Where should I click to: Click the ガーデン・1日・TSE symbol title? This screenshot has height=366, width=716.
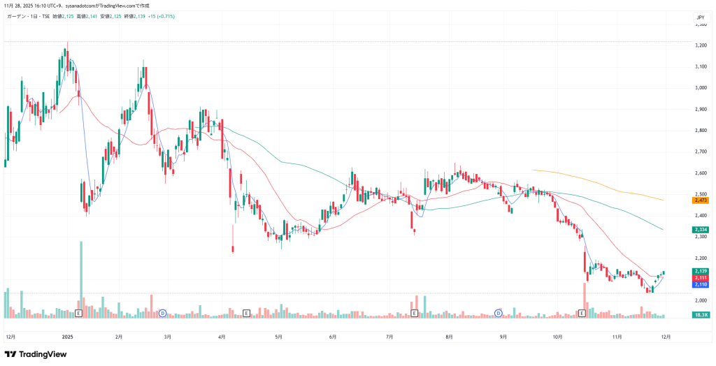27,15
